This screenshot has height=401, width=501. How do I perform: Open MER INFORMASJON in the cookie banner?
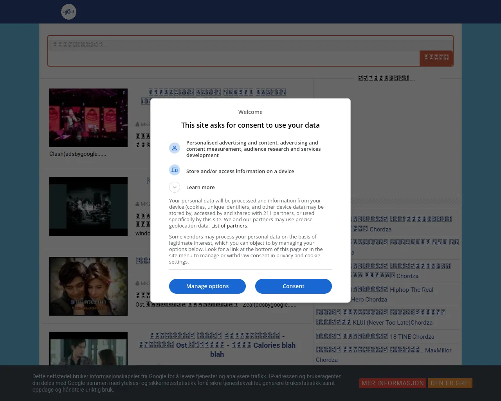click(x=393, y=383)
